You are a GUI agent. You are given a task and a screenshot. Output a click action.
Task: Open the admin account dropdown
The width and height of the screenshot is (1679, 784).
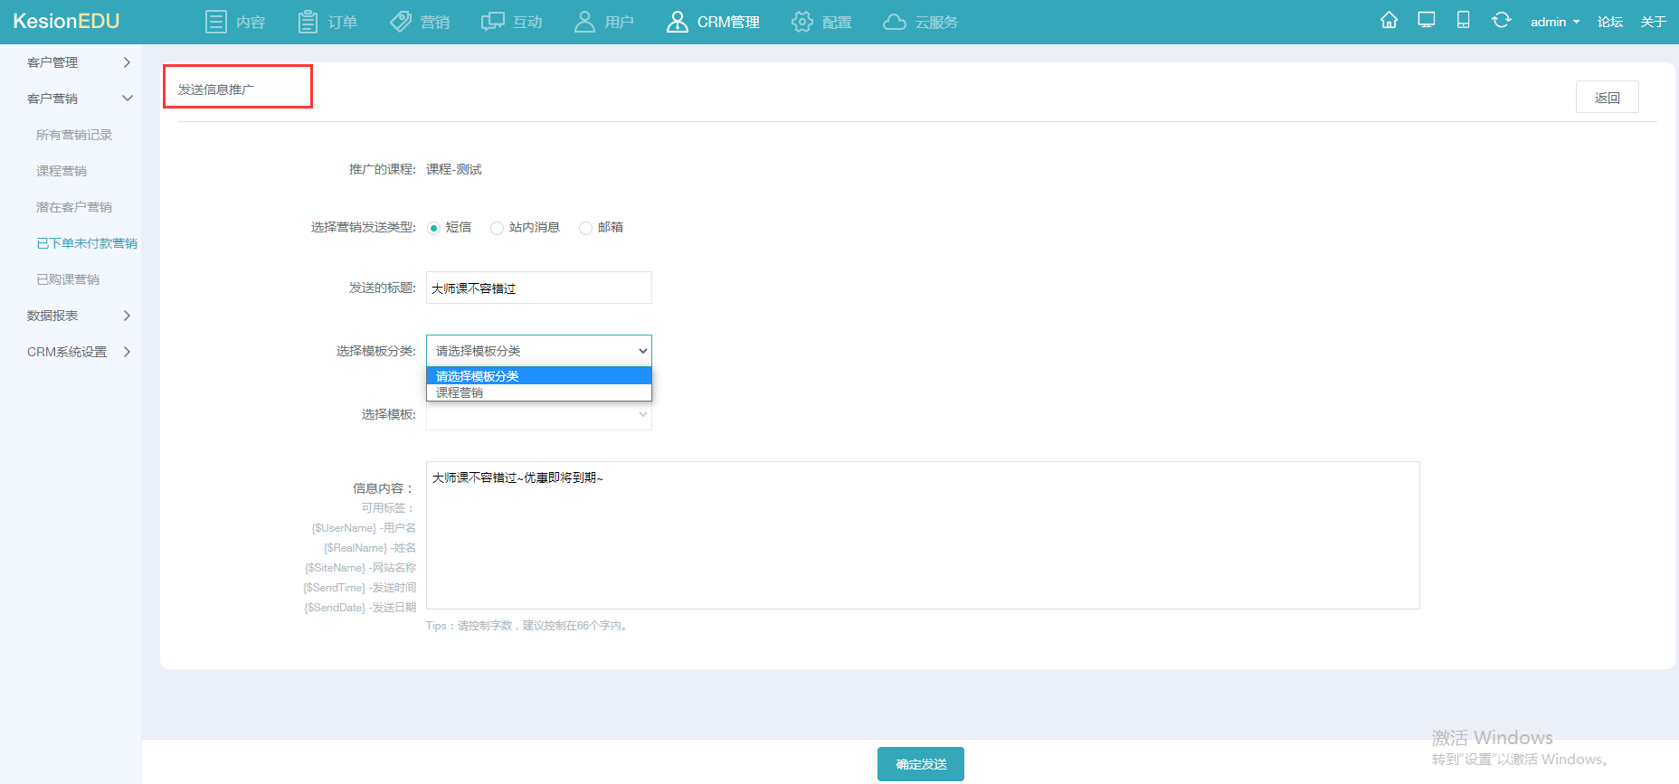[1554, 22]
